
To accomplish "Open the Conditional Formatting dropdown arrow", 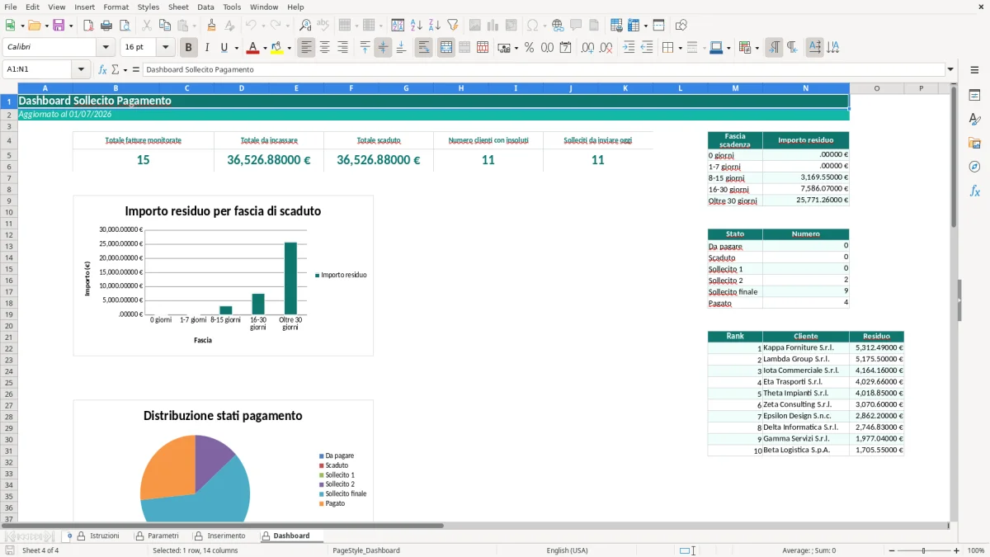I will (757, 48).
